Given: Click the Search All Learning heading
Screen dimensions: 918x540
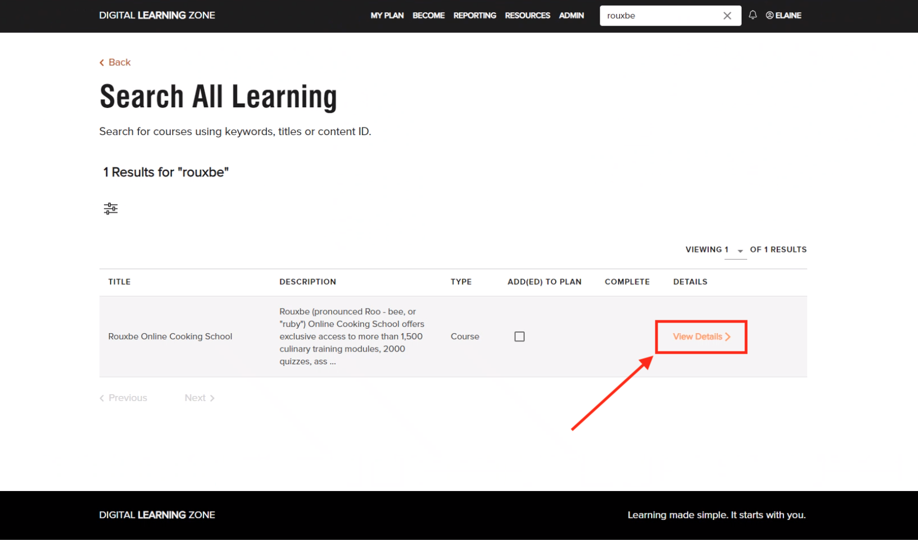Looking at the screenshot, I should (219, 97).
